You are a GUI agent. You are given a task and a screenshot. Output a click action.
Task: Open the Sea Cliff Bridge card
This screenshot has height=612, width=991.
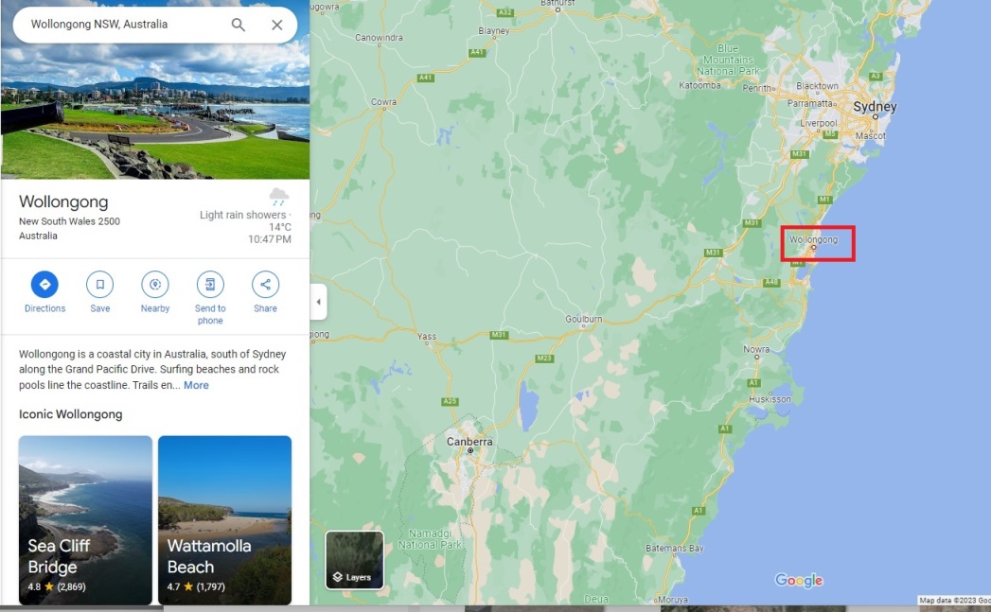tap(85, 520)
